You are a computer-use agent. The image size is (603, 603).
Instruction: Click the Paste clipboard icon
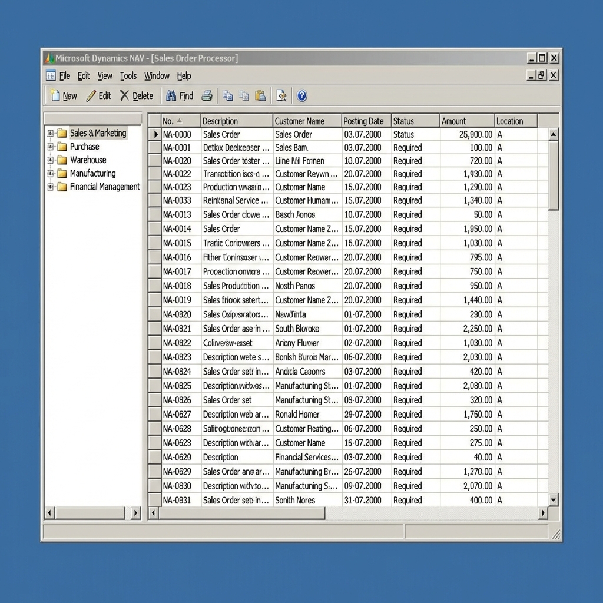coord(261,95)
